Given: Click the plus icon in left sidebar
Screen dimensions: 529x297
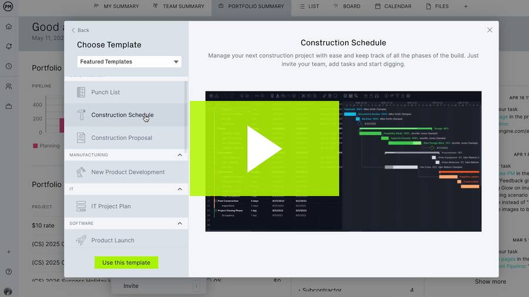Looking at the screenshot, I should click(9, 252).
